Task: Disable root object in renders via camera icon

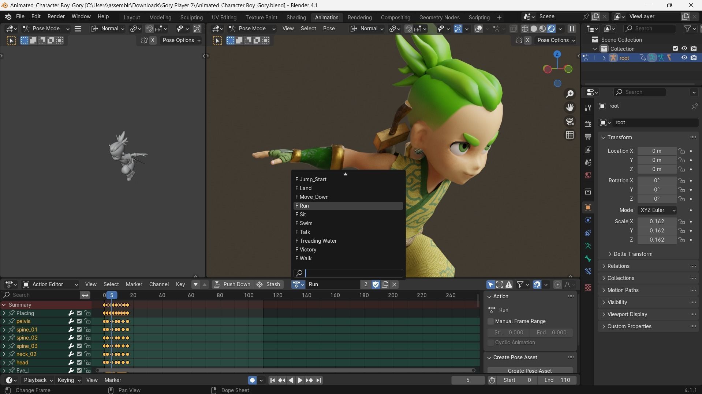Action: (694, 58)
